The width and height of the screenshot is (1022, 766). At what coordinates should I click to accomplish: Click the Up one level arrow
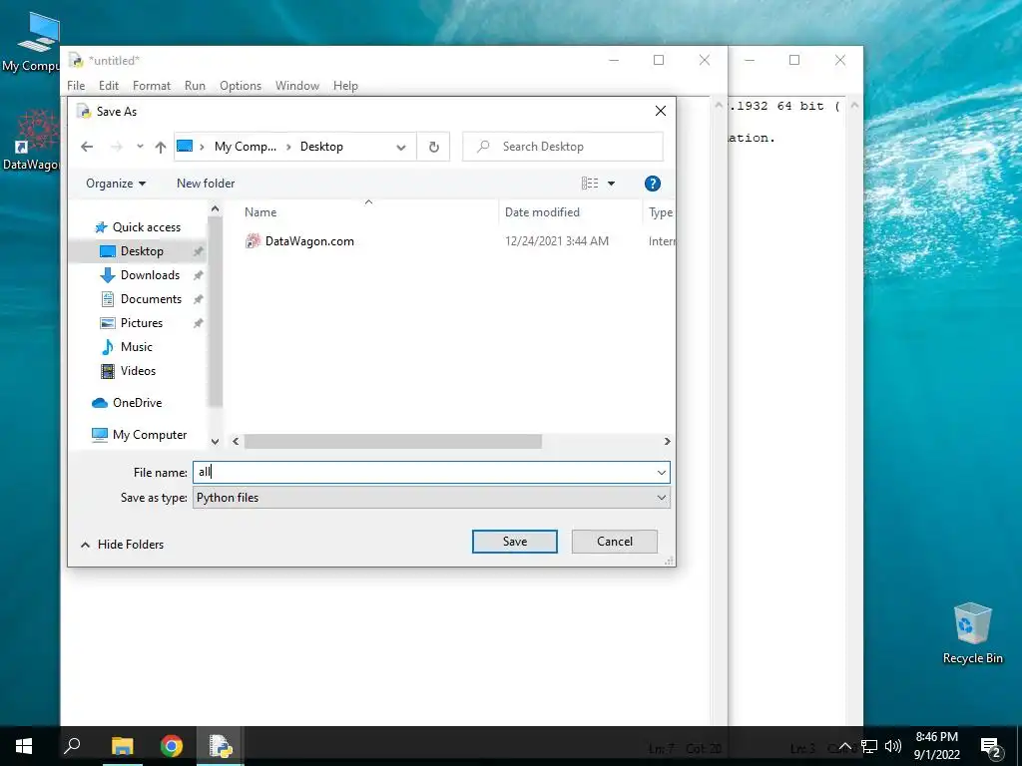(161, 147)
